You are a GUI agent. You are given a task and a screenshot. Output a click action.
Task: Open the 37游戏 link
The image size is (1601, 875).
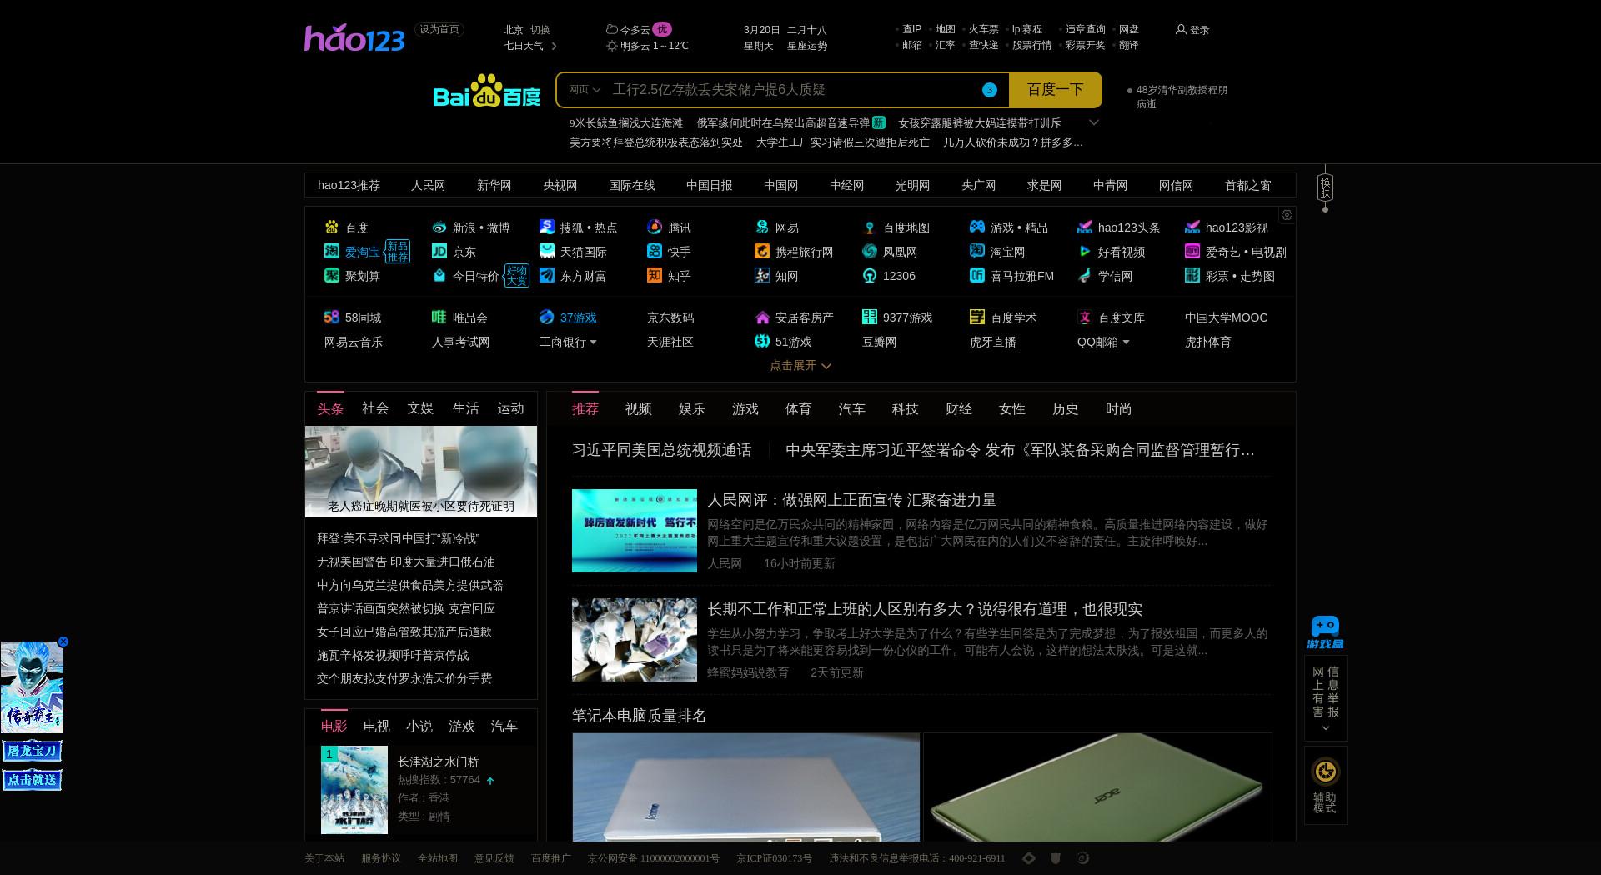click(x=578, y=317)
